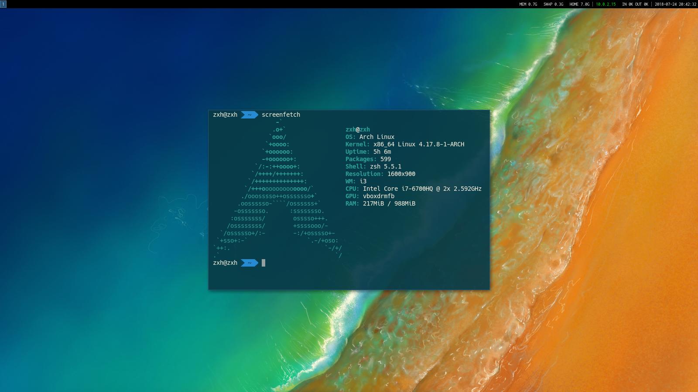
Task: Click the blue home-directory arrow on top prompt
Action: point(250,115)
